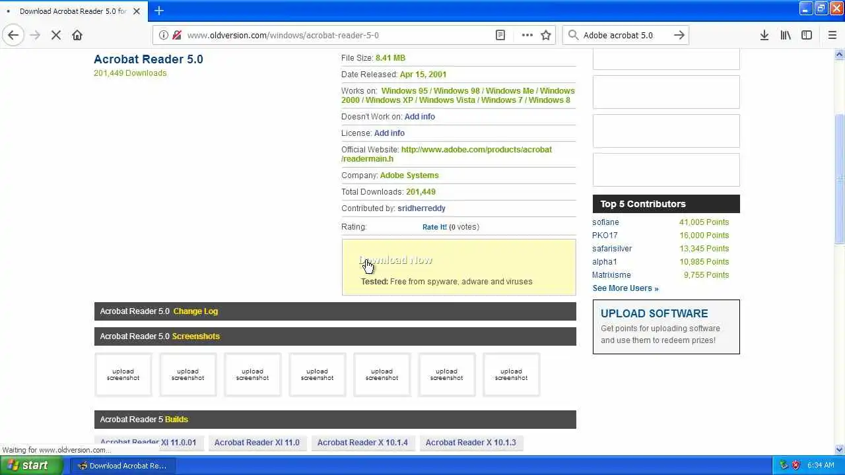This screenshot has height=475, width=845.
Task: Click the last upload screenshot thumbnail
Action: click(511, 375)
